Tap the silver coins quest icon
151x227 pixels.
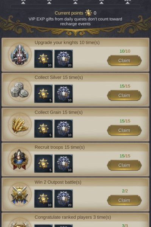(20, 90)
